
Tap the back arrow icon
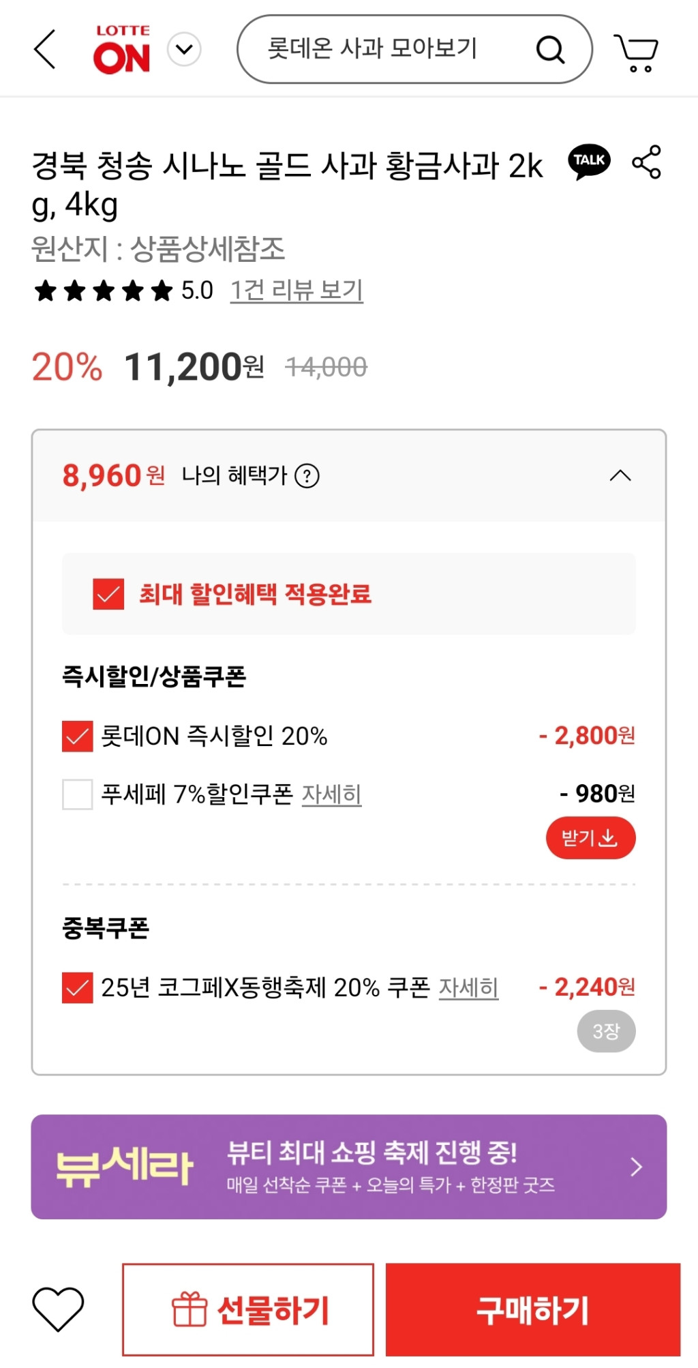(45, 50)
